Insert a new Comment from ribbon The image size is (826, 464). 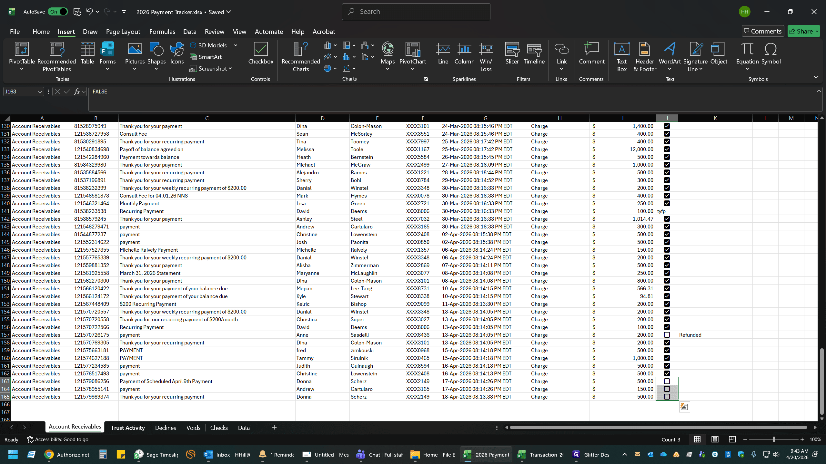(591, 53)
